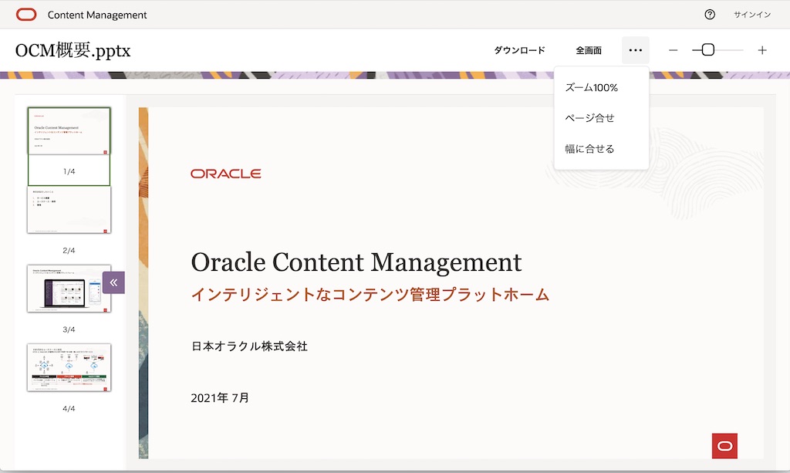Click the ダウンロード button
The image size is (790, 473).
pyautogui.click(x=519, y=50)
